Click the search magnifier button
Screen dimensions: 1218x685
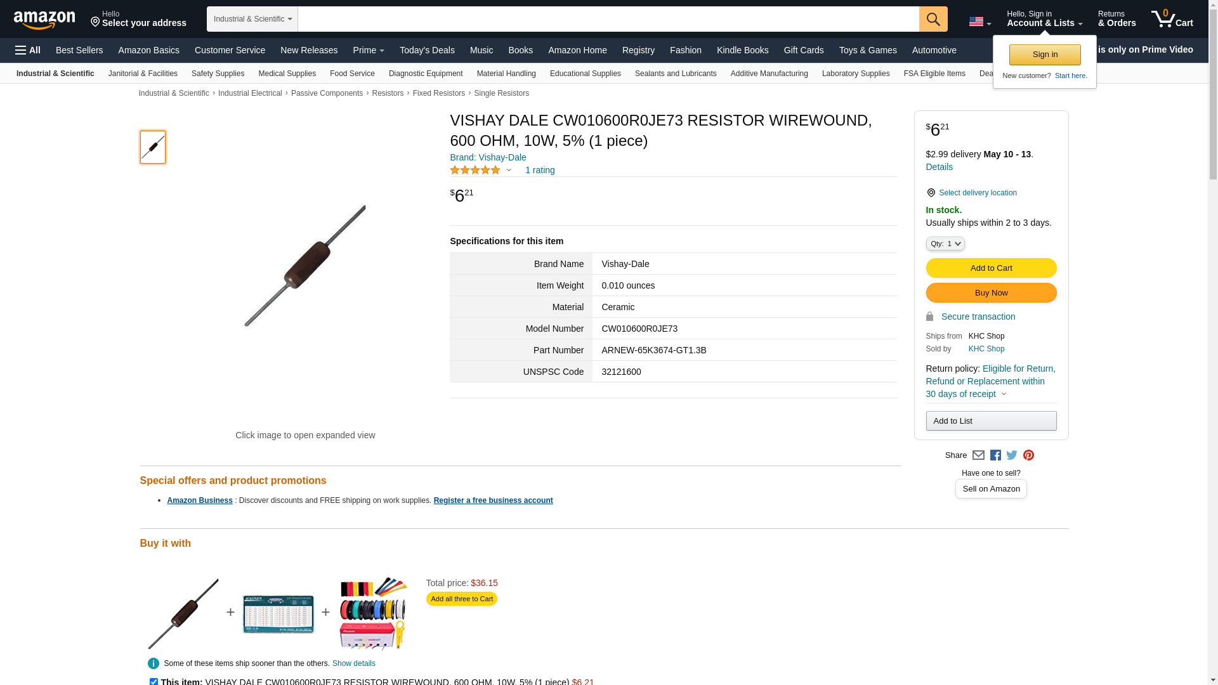click(933, 19)
